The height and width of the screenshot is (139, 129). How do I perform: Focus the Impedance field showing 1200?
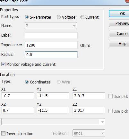(51, 45)
